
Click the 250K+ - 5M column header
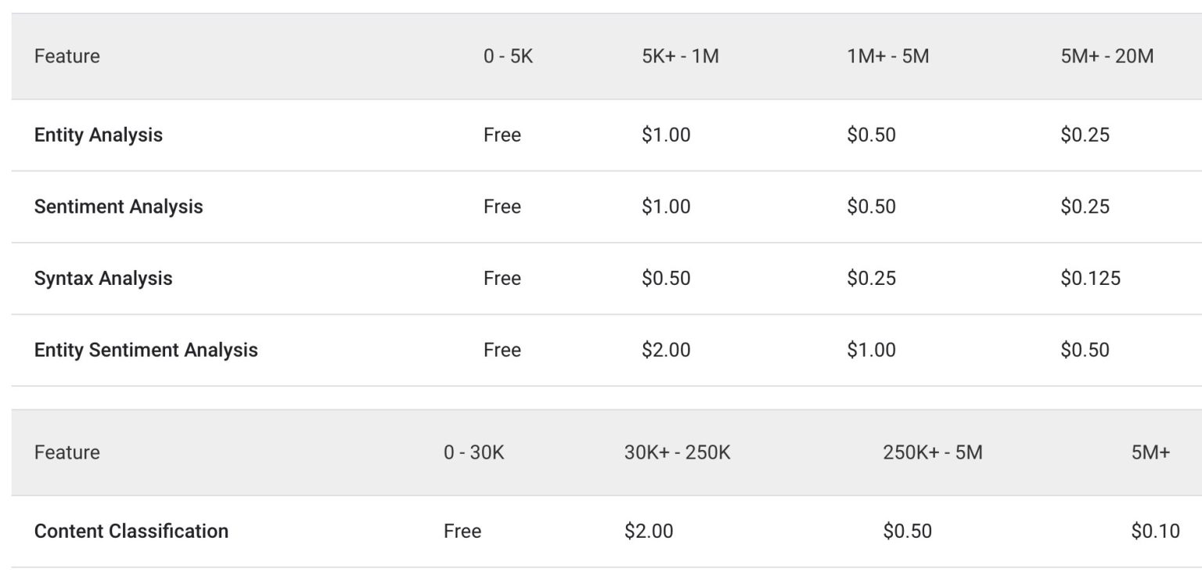tap(932, 452)
